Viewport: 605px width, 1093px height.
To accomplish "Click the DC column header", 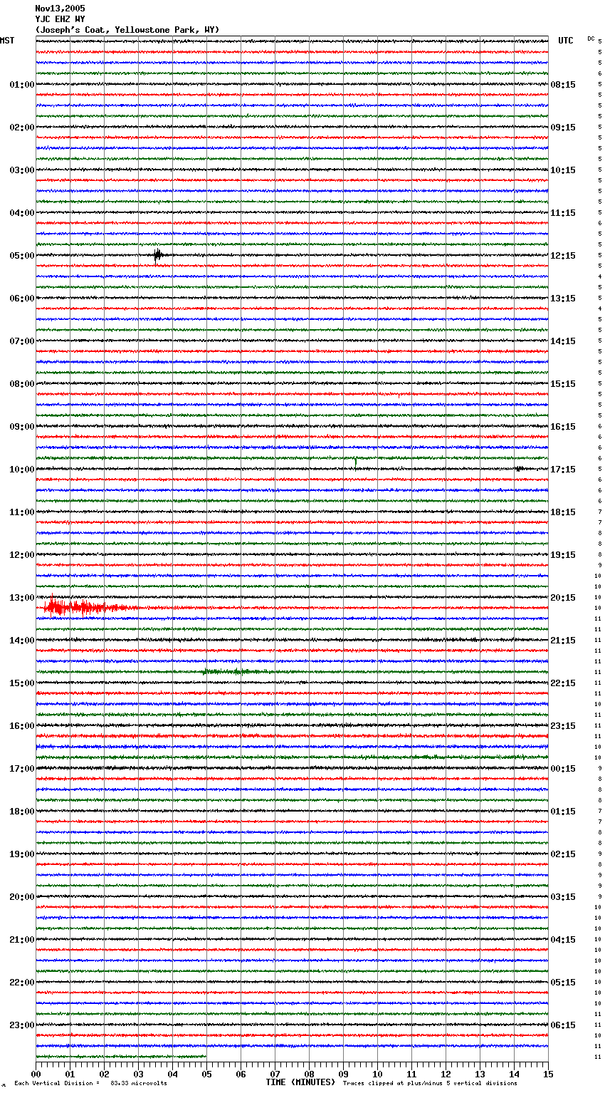I will 591,38.
